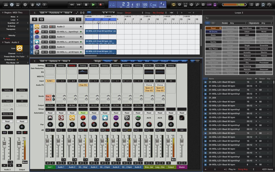The image size is (275, 172).
Task: Select the mixer All view tab
Action: click(115, 61)
